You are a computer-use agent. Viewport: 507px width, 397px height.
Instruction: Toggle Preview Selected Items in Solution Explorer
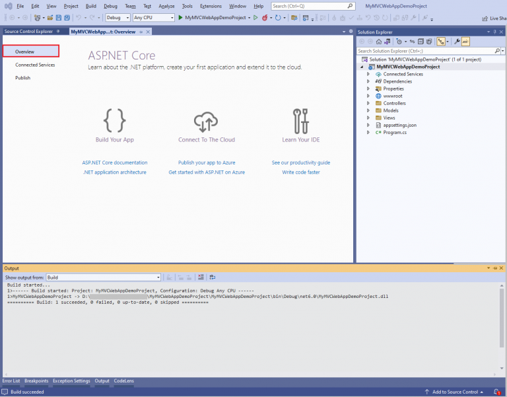click(x=465, y=41)
